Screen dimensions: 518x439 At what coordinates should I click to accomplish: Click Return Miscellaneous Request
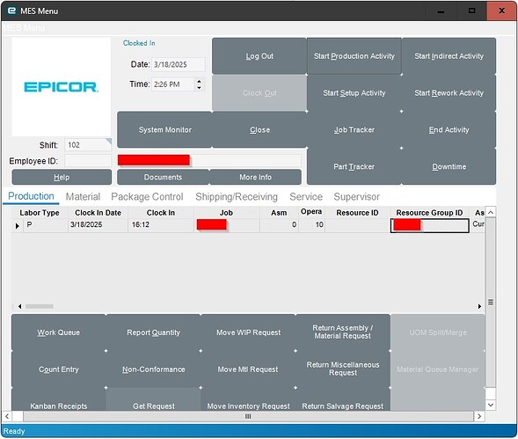coord(343,369)
